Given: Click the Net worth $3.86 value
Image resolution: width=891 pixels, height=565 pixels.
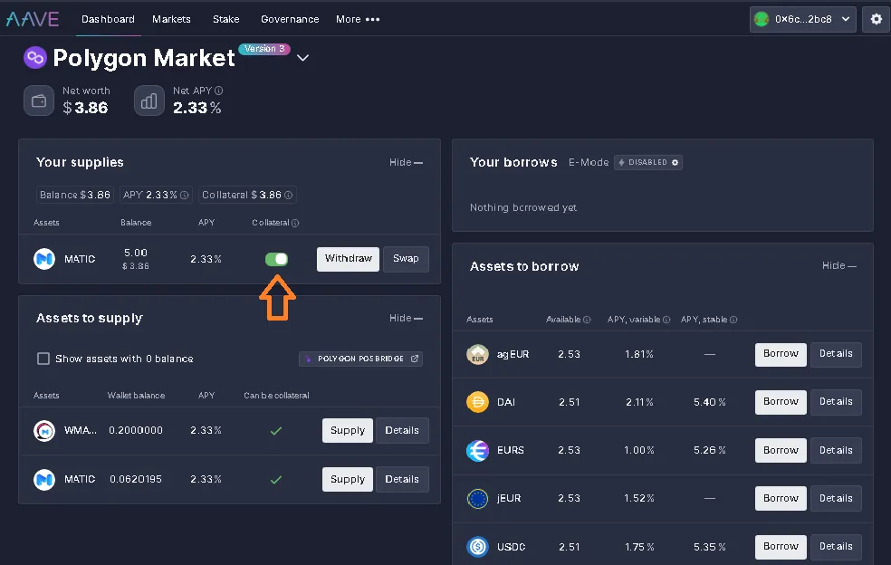Looking at the screenshot, I should 85,108.
